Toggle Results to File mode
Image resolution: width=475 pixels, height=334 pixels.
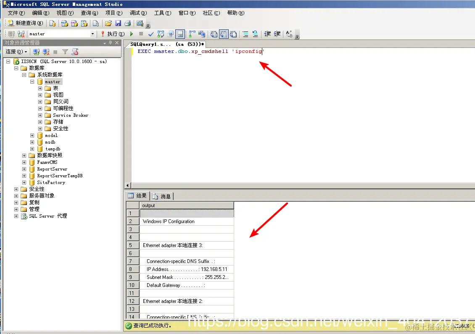(x=233, y=34)
